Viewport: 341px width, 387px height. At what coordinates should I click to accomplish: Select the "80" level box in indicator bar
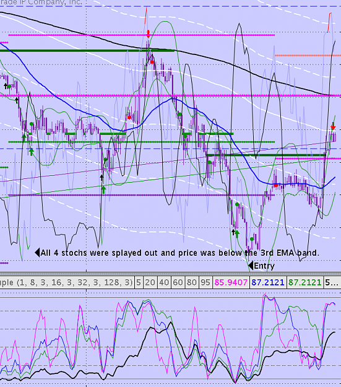(x=192, y=282)
